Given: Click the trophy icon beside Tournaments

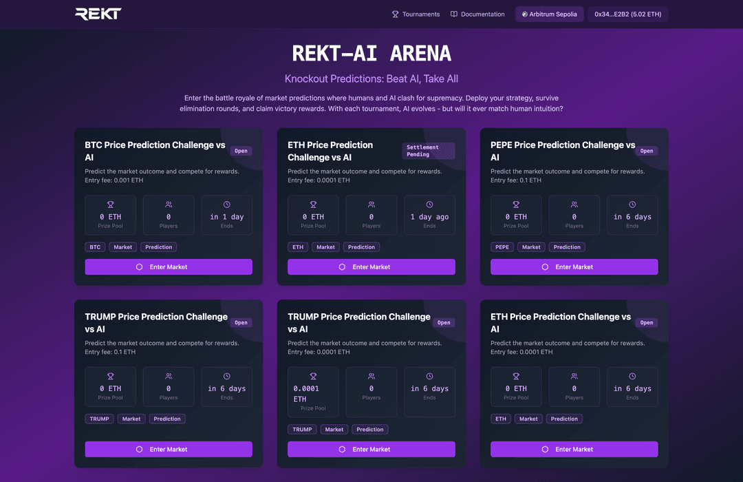Looking at the screenshot, I should tap(395, 14).
